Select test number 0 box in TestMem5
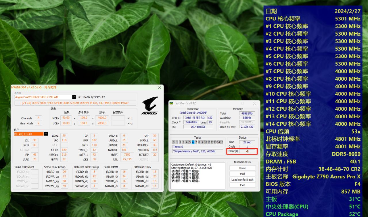The height and width of the screenshot is (217, 368). [174, 142]
